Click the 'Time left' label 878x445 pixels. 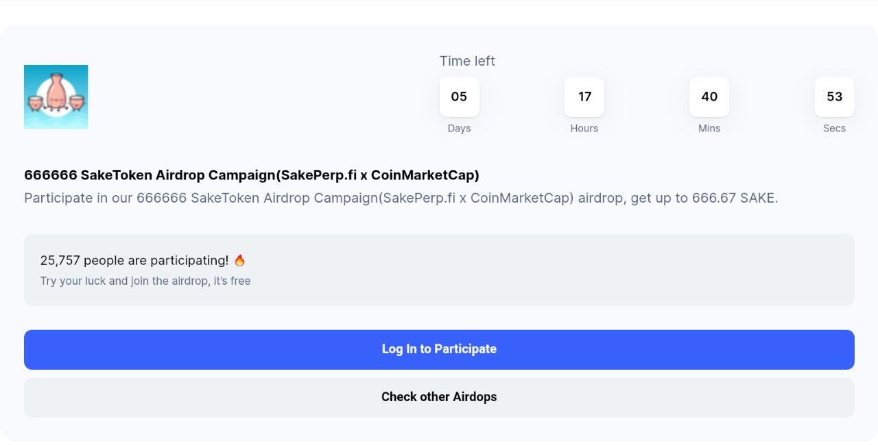coord(467,61)
